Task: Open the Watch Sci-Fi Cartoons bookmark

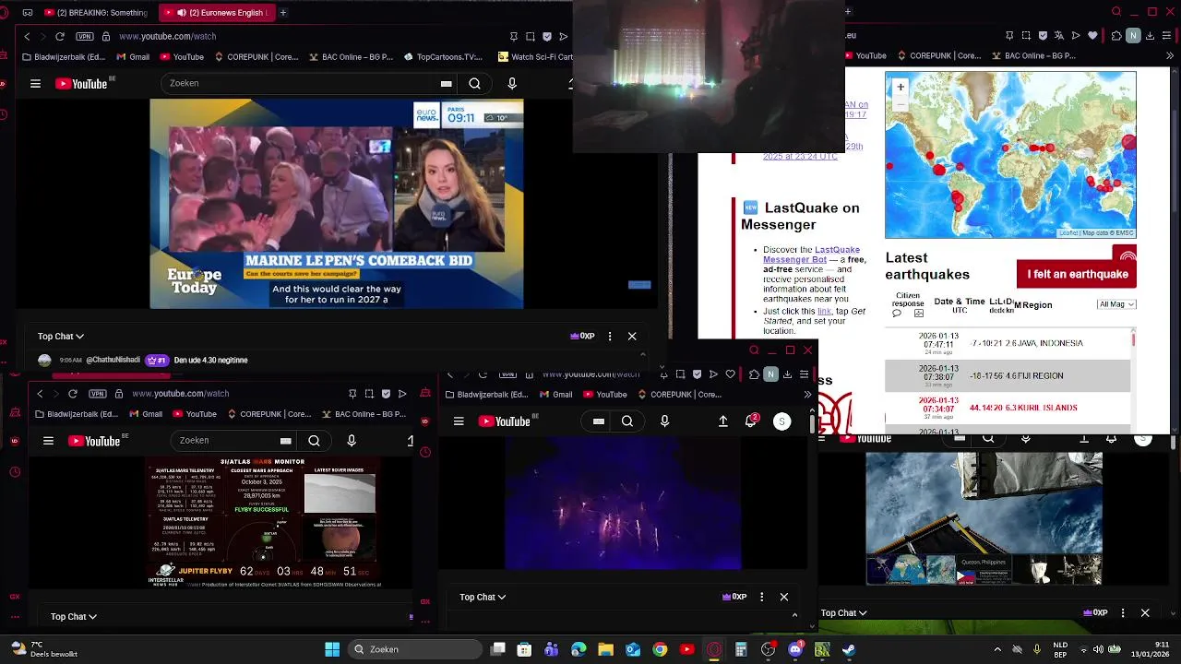Action: (x=536, y=56)
